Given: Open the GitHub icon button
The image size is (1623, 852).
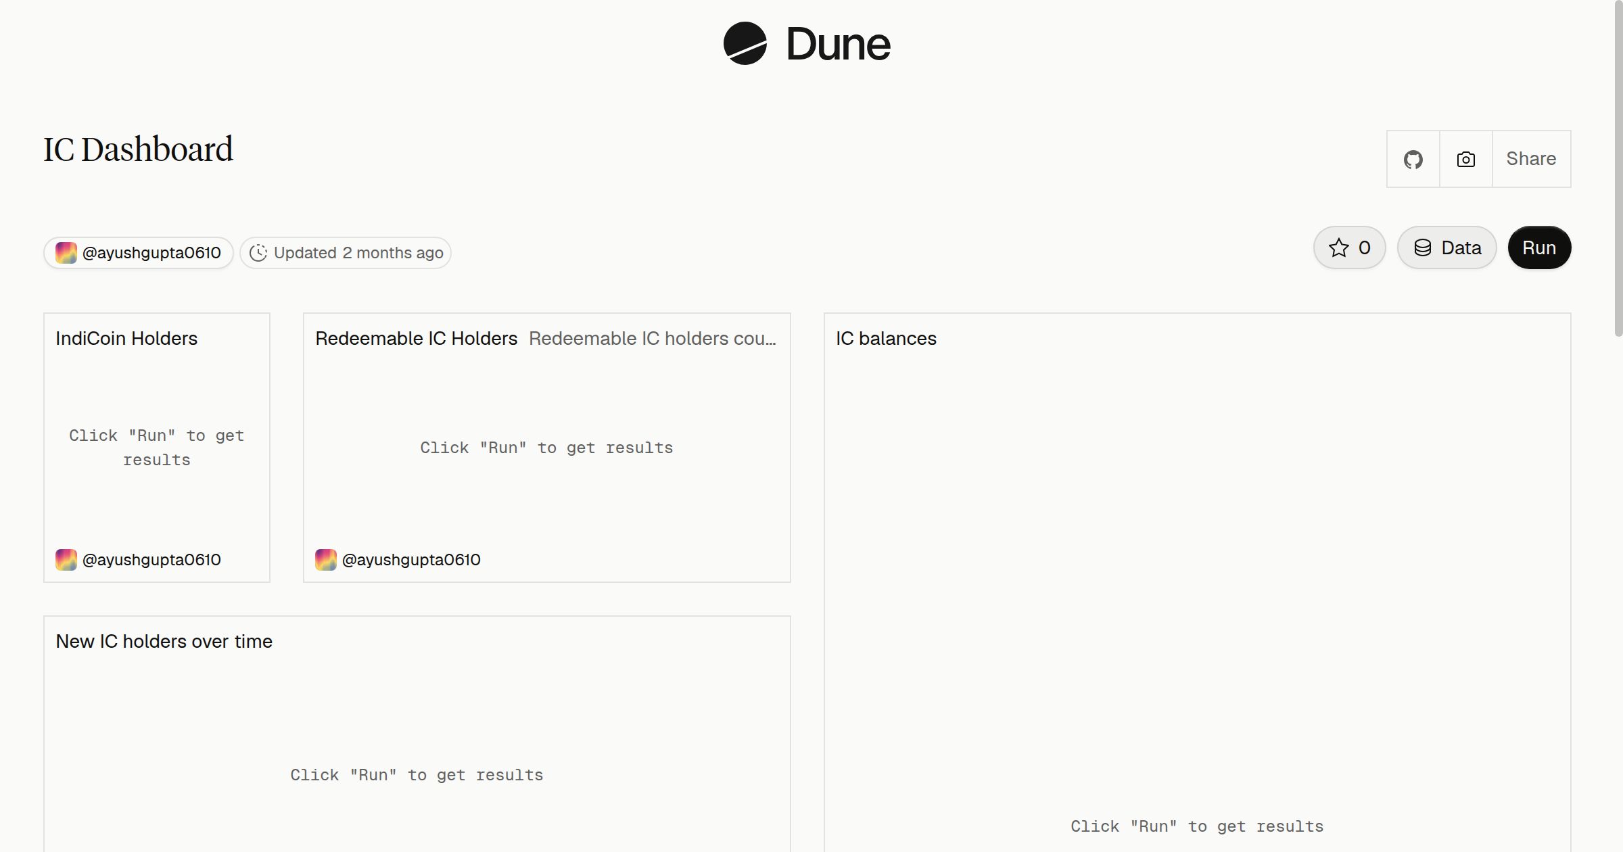Looking at the screenshot, I should (1413, 159).
